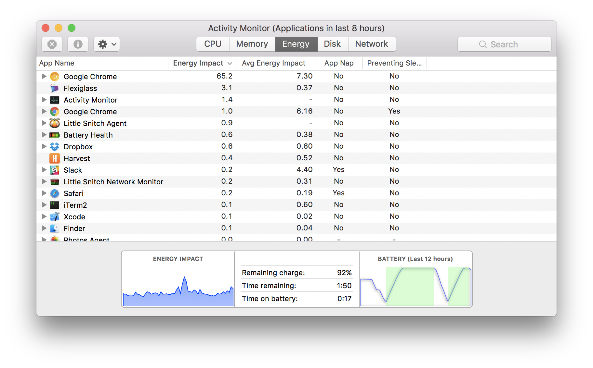The width and height of the screenshot is (593, 368).
Task: Expand the Xcode row
Action: (44, 216)
